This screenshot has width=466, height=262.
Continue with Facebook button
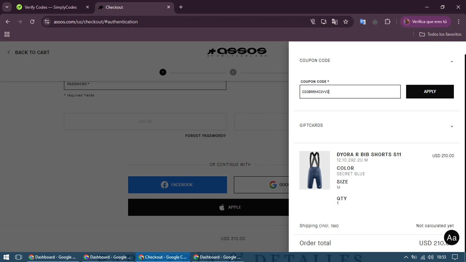point(177,185)
